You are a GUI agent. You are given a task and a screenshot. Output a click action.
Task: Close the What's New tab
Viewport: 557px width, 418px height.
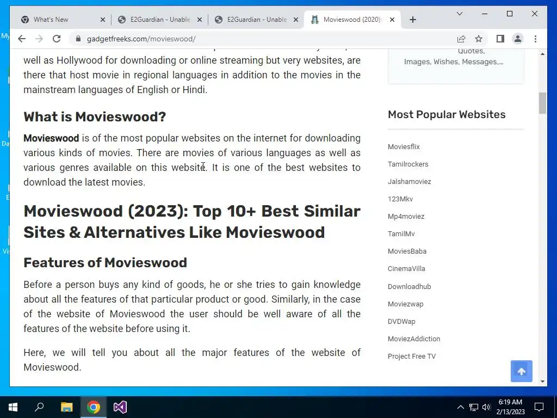[x=103, y=20]
